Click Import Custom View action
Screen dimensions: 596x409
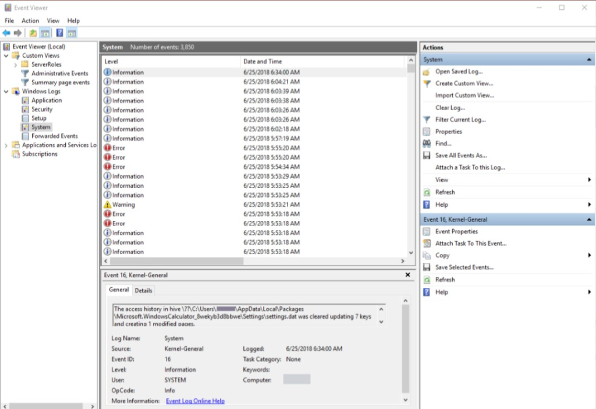tap(464, 96)
